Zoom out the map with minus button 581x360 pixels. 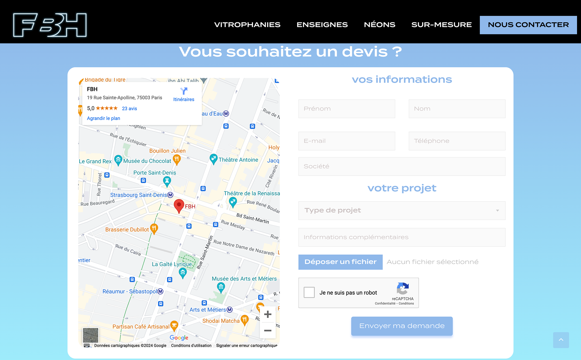click(x=268, y=330)
